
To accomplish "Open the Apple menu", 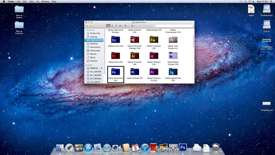I will point(4,1).
